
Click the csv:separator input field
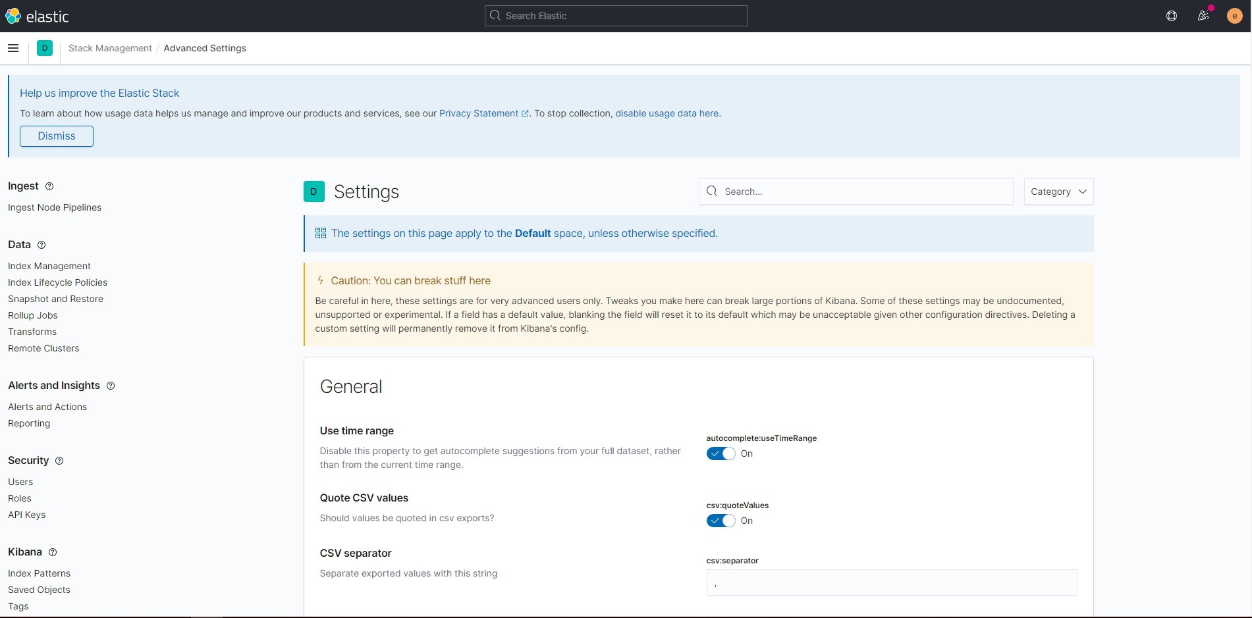(x=892, y=582)
